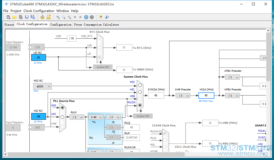Click Enable CSS under System Clock Mux
Viewport: 274px width, 160px height.
point(143,116)
